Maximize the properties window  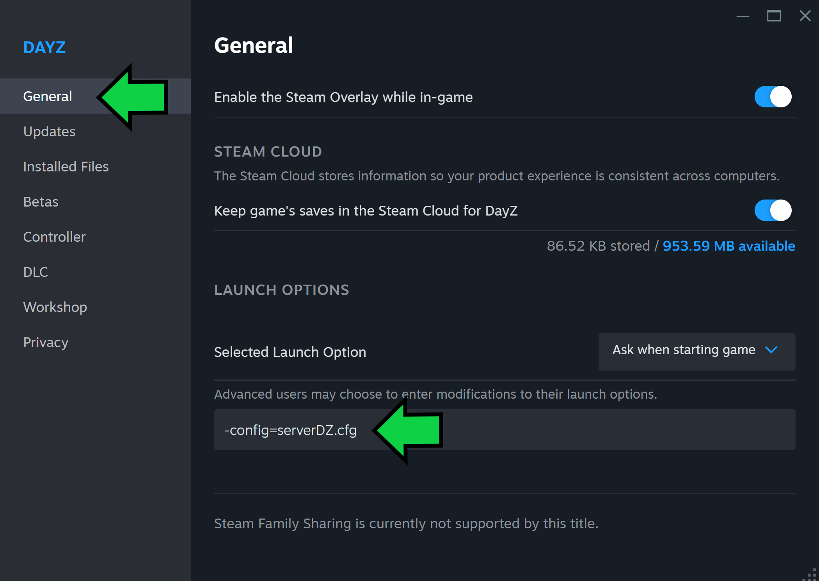[774, 16]
